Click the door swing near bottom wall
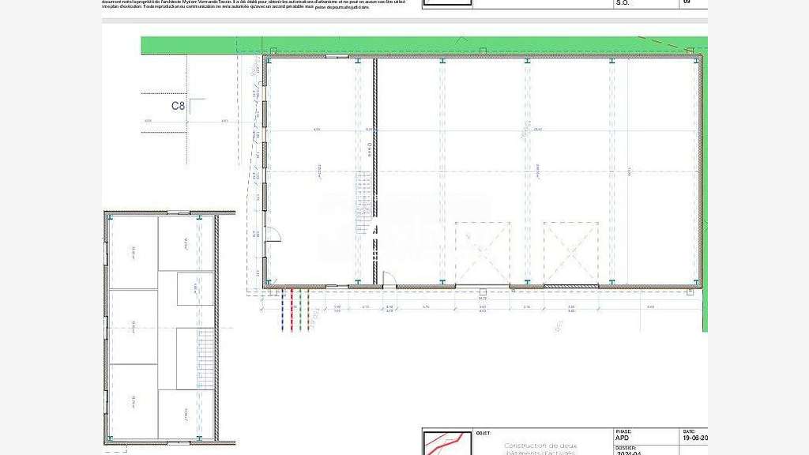The width and height of the screenshot is (809, 455). [389, 279]
